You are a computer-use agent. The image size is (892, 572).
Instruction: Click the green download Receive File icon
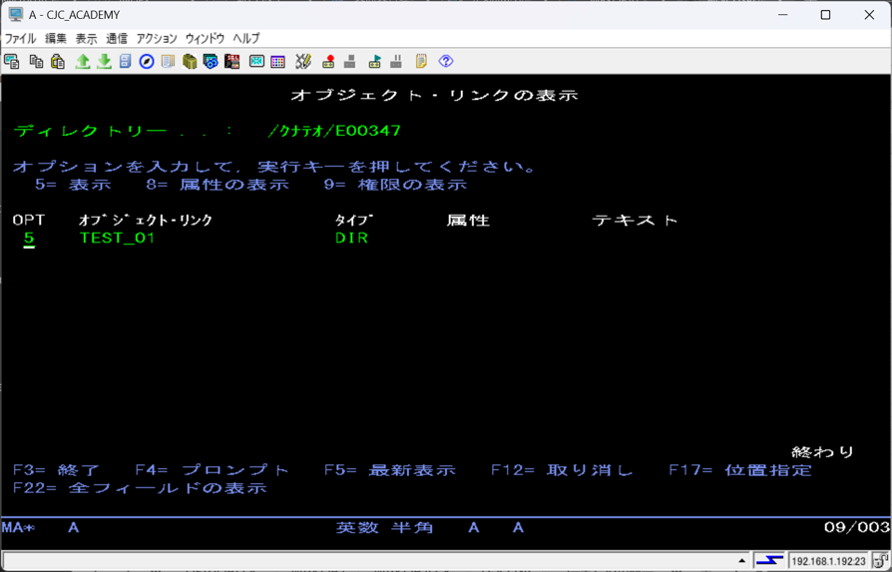coord(104,62)
